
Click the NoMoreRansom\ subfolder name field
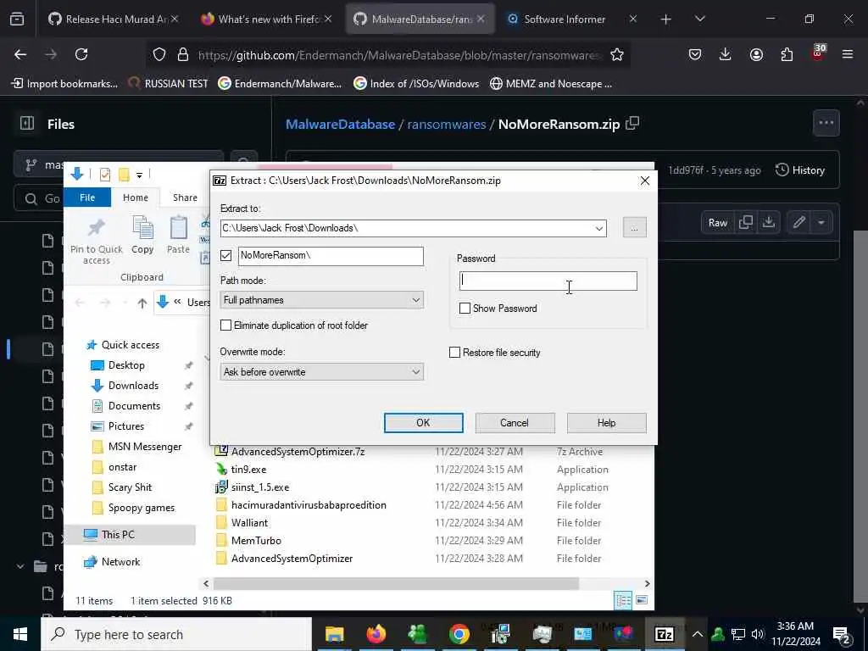(x=331, y=256)
